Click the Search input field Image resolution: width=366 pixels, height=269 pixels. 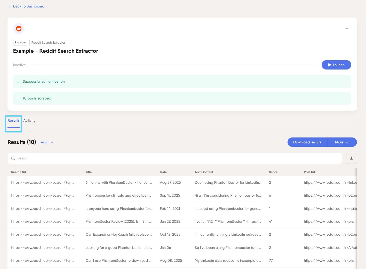coord(175,158)
